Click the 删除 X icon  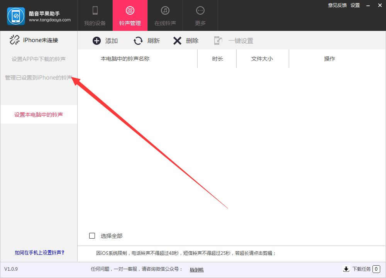177,40
